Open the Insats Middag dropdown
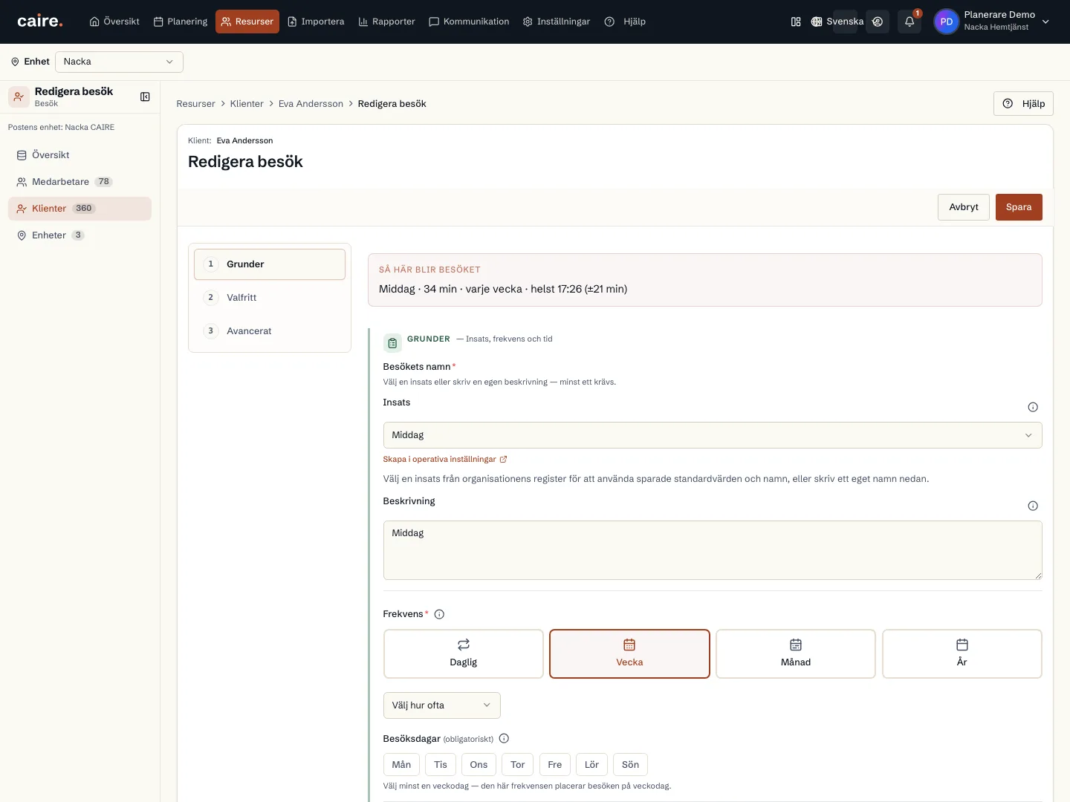 (x=713, y=435)
